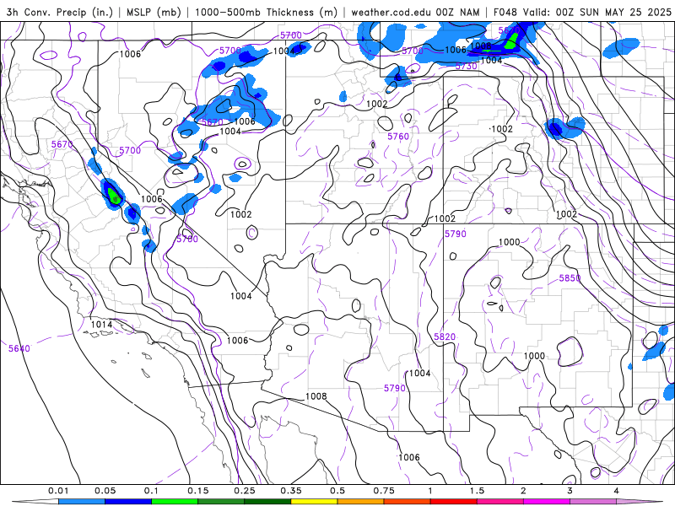Pick the red 1 inch legend swatch
Image resolution: width=675 pixels, height=506 pixels.
(454, 502)
